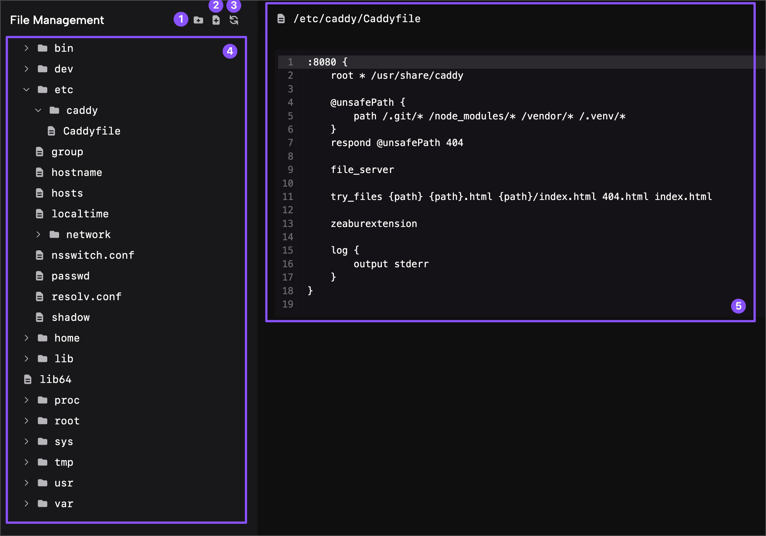Expand the proc folder chevron
The width and height of the screenshot is (766, 536).
pos(26,400)
